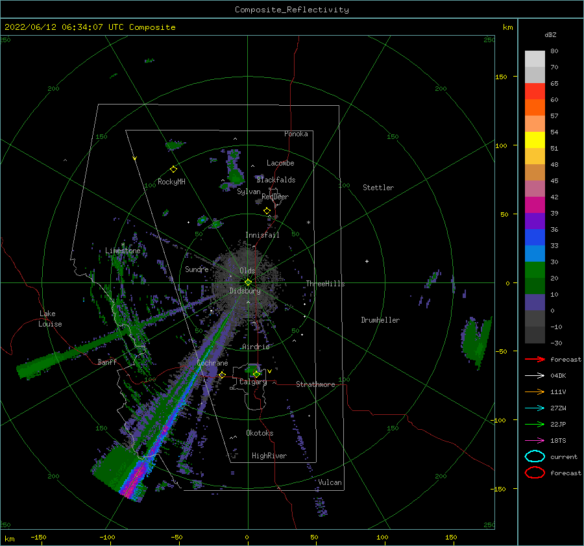Click the HighRiver town label

[x=269, y=456]
